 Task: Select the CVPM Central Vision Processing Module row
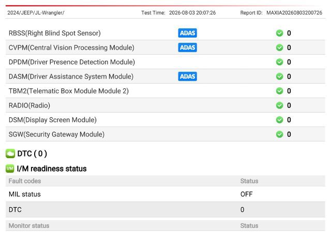[165, 48]
